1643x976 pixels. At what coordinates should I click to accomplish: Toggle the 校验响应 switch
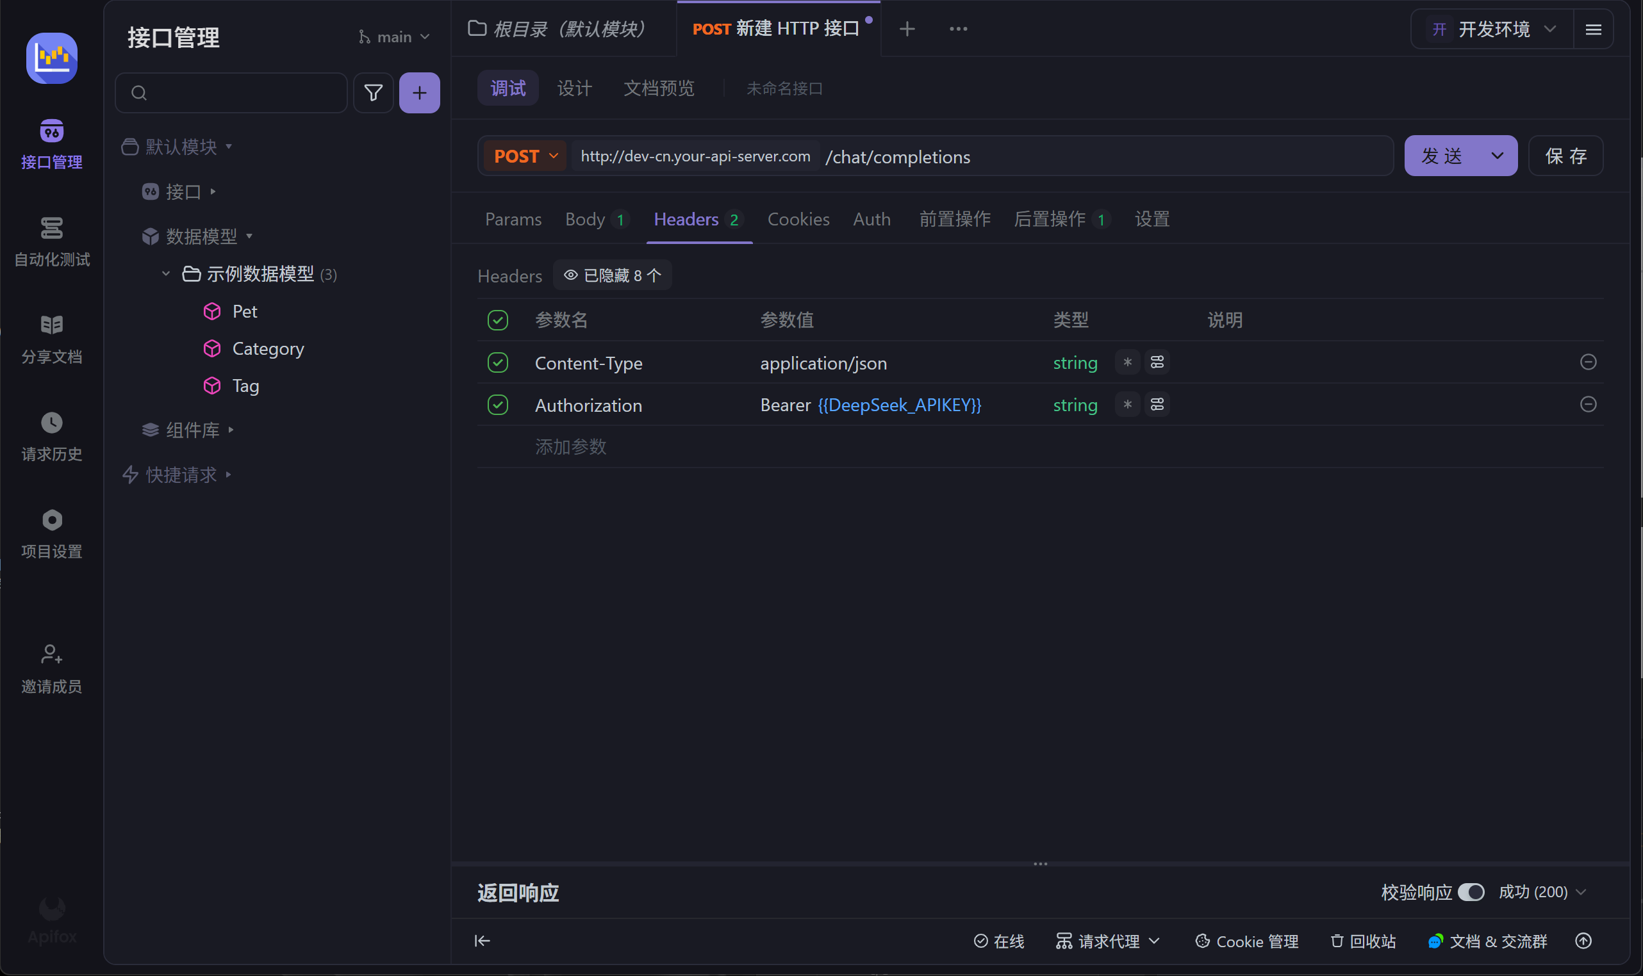[1471, 892]
